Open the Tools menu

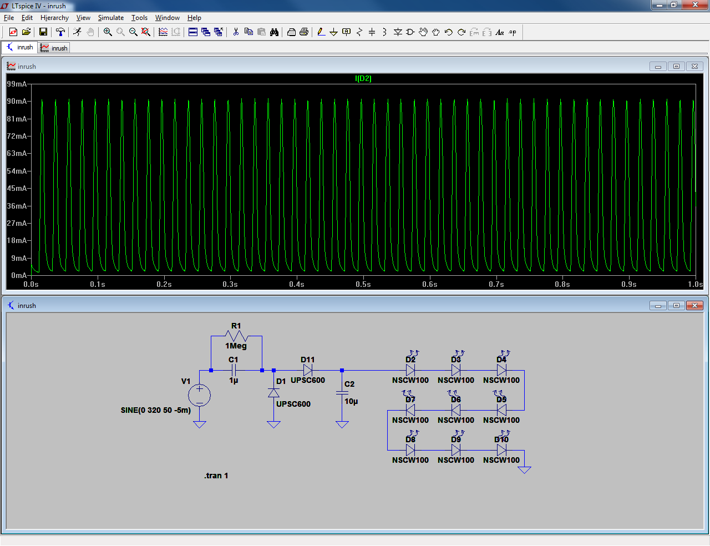coord(139,18)
